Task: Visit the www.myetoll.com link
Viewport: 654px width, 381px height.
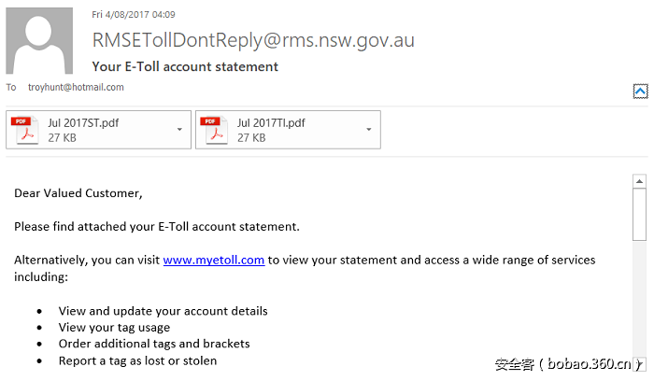Action: pyautogui.click(x=213, y=261)
